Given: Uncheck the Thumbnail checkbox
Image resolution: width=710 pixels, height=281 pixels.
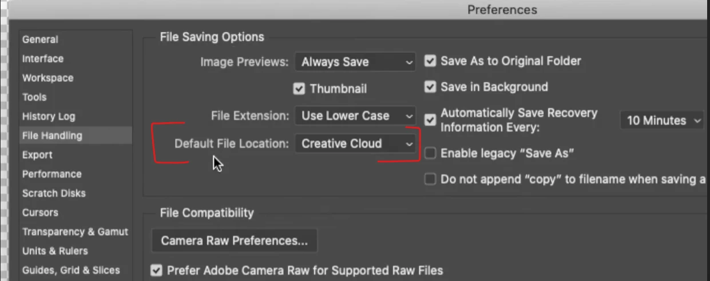Looking at the screenshot, I should pos(299,89).
